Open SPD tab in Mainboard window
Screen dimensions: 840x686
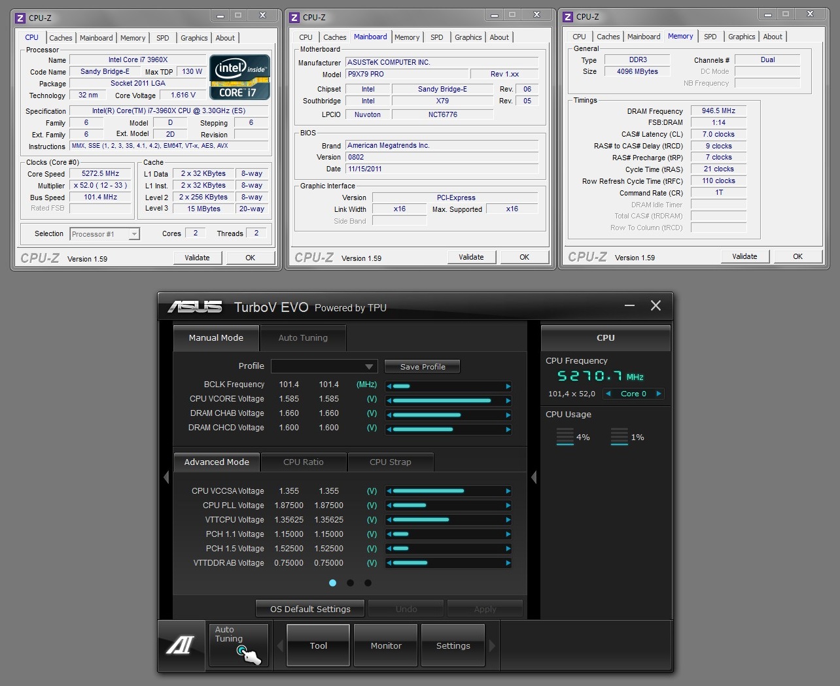[x=437, y=37]
